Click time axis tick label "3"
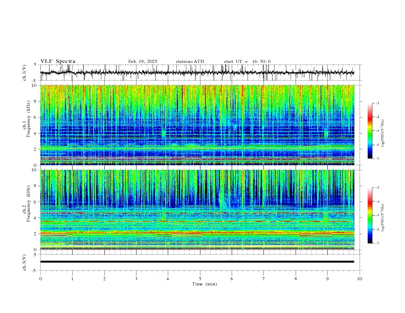The height and width of the screenshot is (313, 405). coord(136,279)
